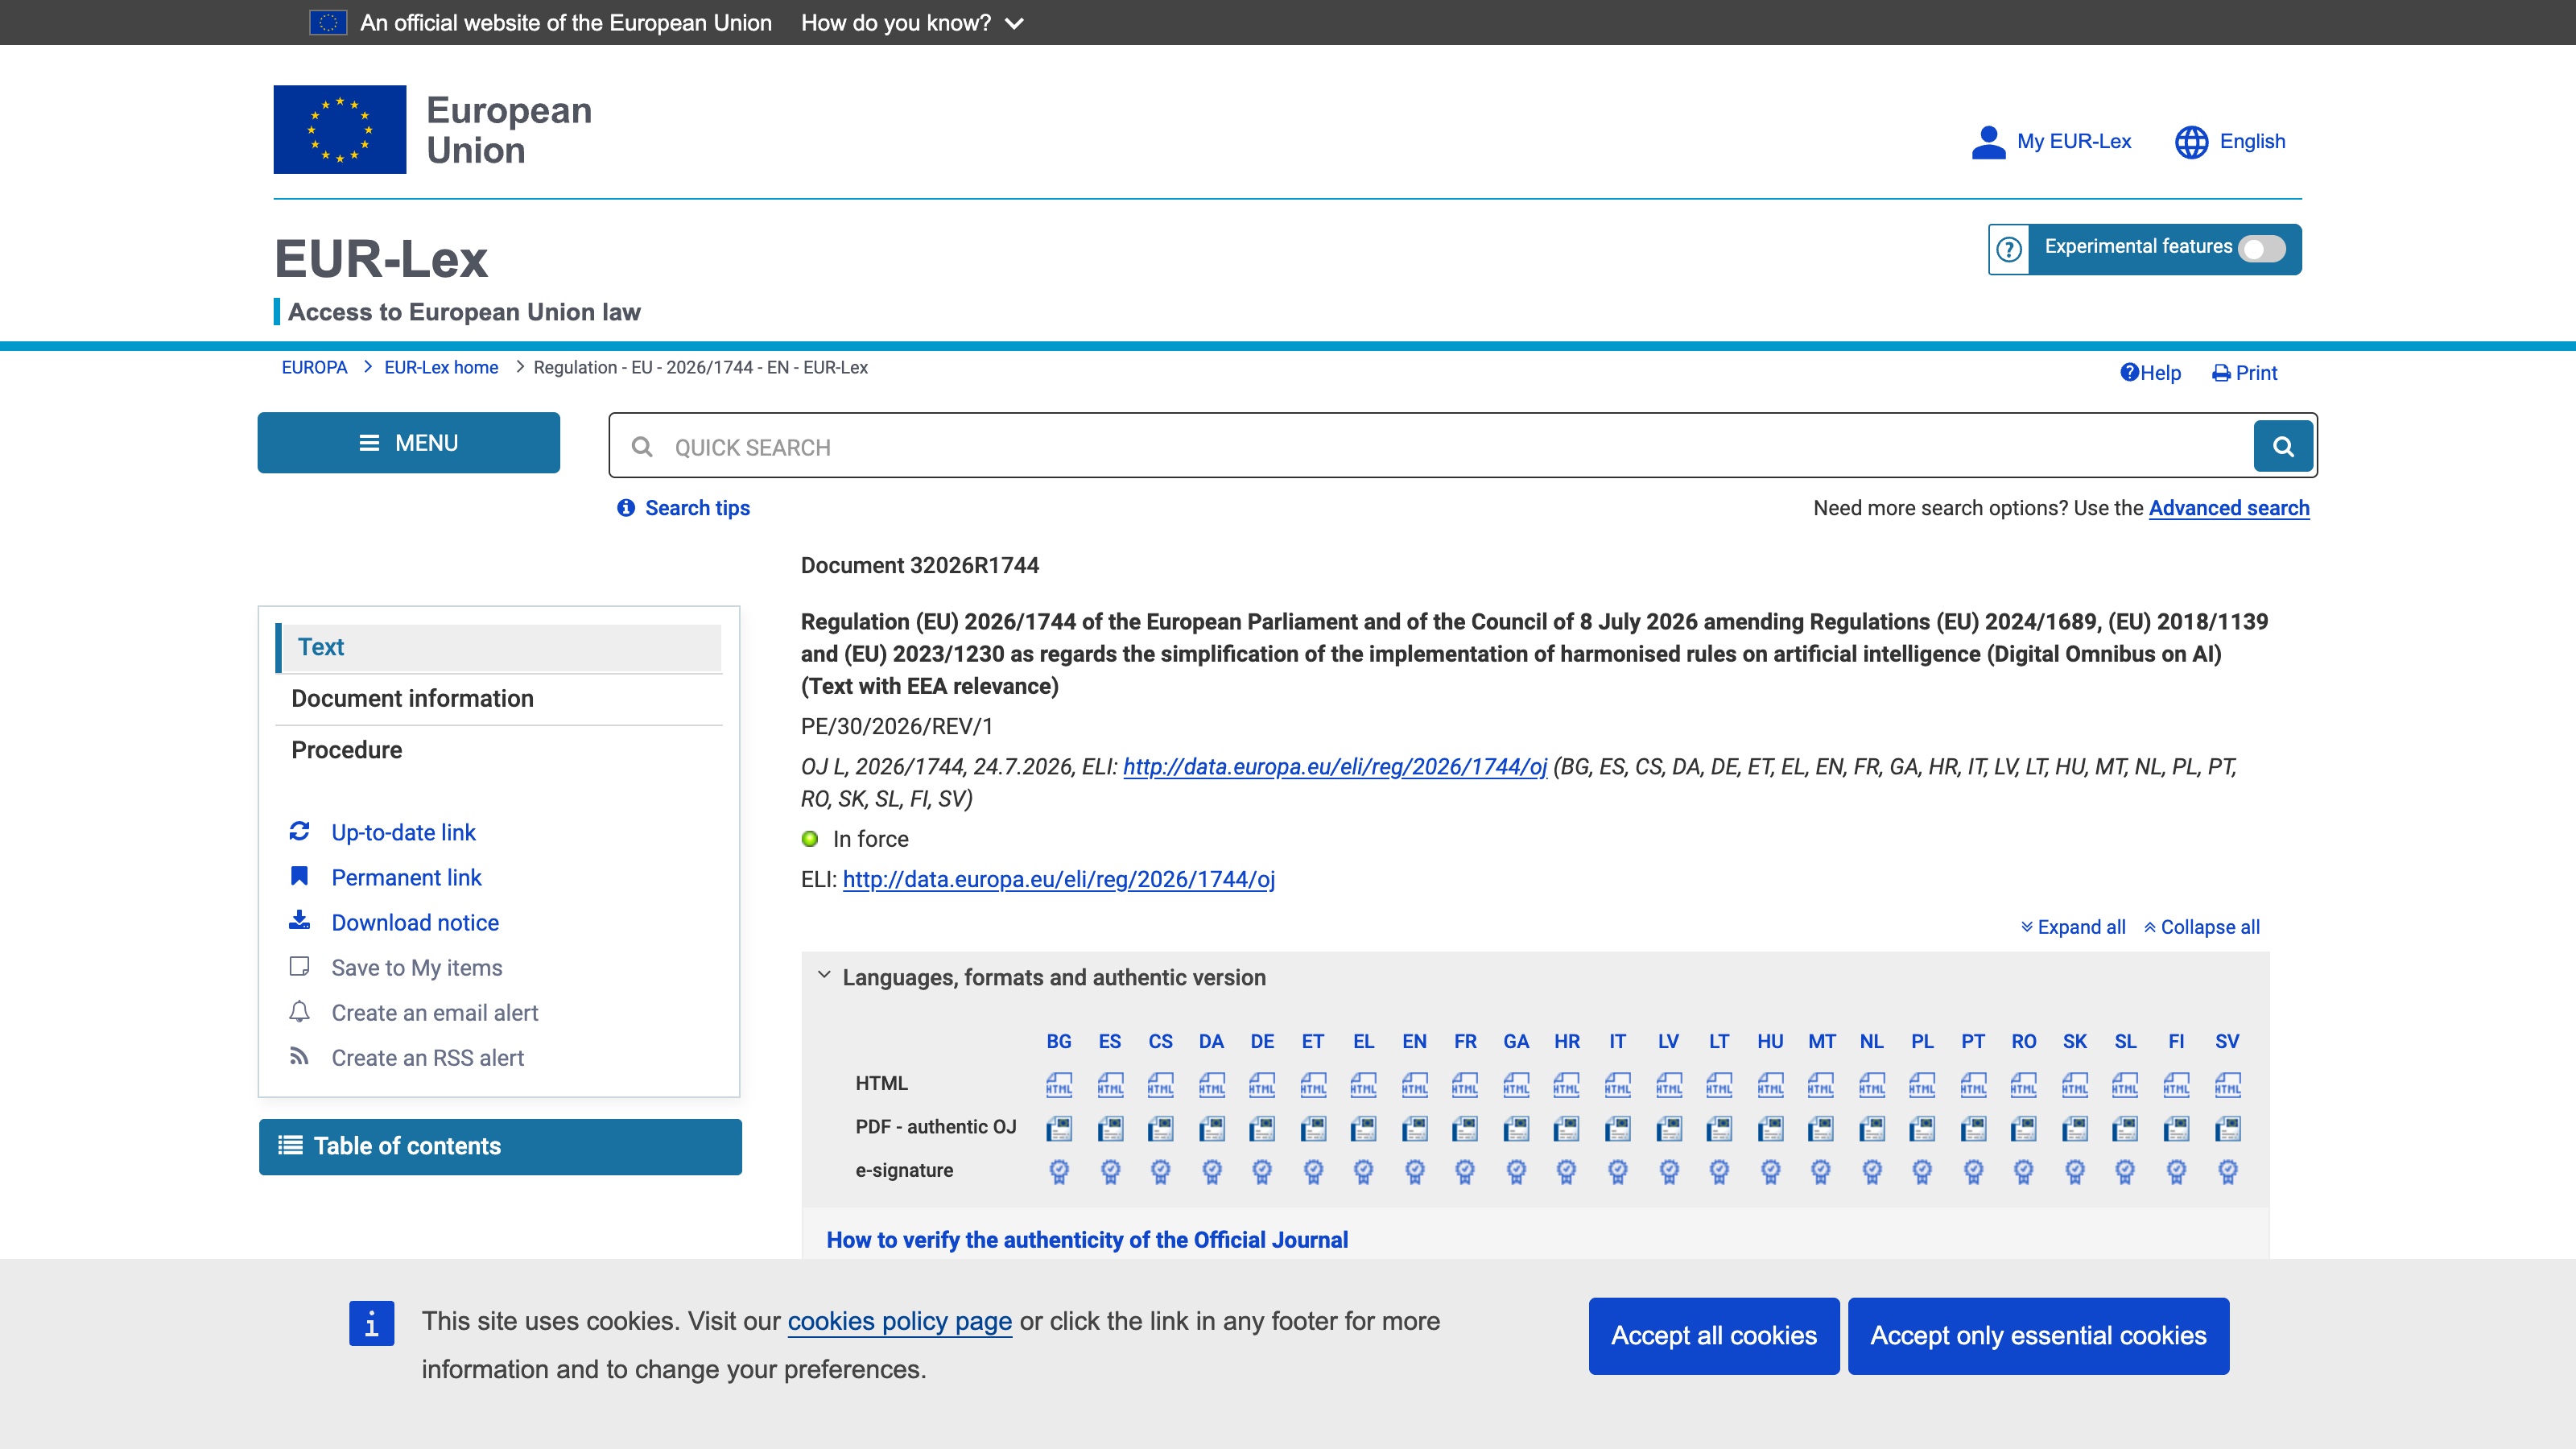Click the Print printer icon
The width and height of the screenshot is (2576, 1449).
2221,373
